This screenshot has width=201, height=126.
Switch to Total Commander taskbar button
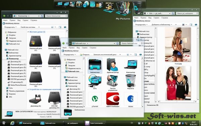(x=95, y=123)
